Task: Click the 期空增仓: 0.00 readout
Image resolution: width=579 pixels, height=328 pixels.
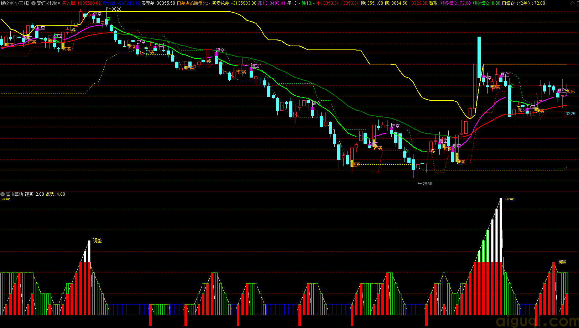Action: tap(486, 3)
